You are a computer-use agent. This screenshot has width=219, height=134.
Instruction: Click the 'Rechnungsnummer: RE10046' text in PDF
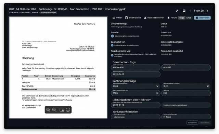(x=82, y=49)
